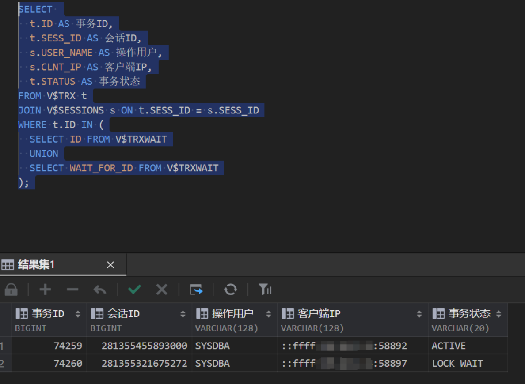Screen dimensions: 525x384
Task: Close the 结果集1 tab
Action: [x=110, y=265]
